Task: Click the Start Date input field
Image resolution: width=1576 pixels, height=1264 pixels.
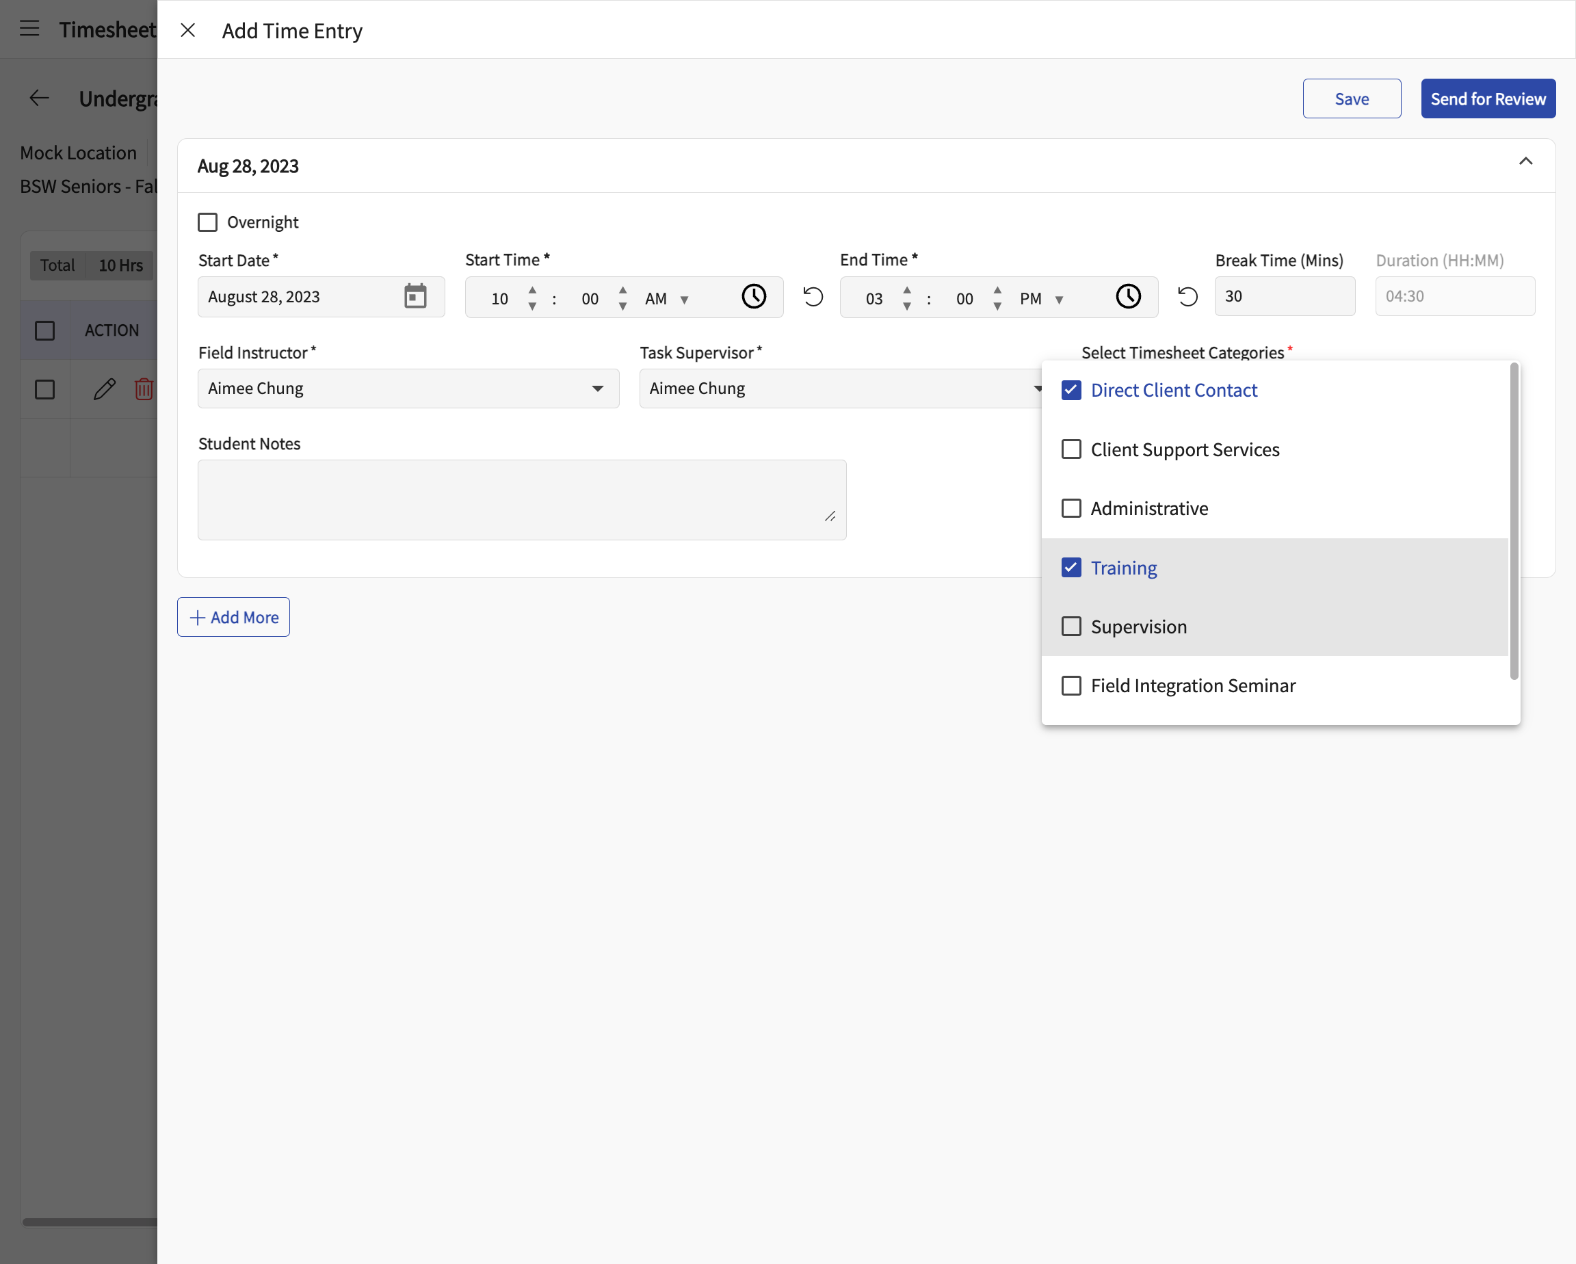Action: [x=321, y=297]
